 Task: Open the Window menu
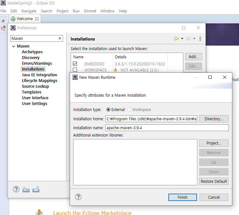[x=108, y=11]
